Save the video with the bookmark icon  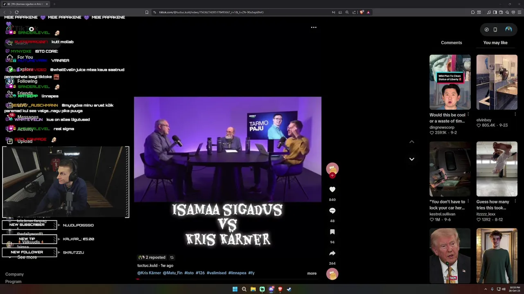(x=332, y=232)
